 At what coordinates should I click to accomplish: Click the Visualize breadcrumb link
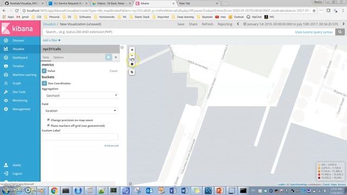[x=49, y=24]
